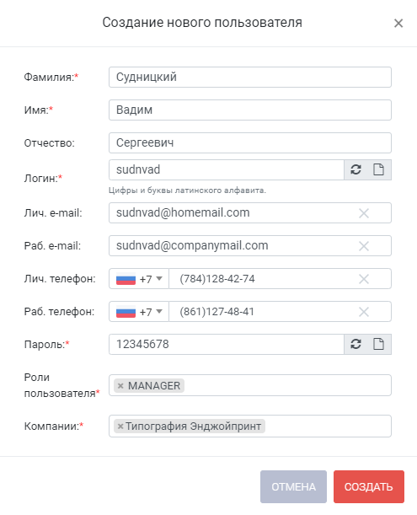This screenshot has width=417, height=515.
Task: Open country code dropdown for personal phone
Action: coord(139,279)
